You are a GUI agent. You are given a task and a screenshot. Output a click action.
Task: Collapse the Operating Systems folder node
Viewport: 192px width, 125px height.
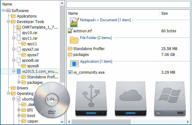8,93
